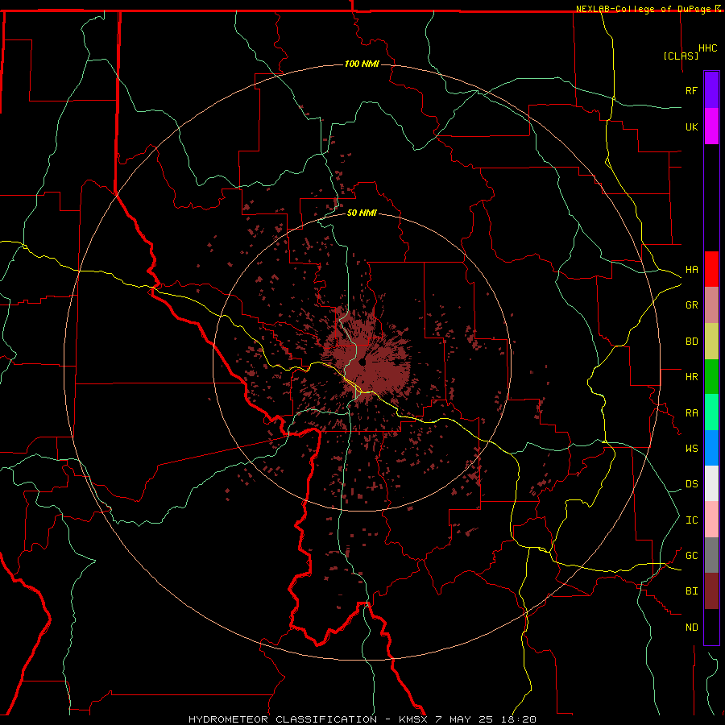Select the BD yellow legend swatch
The width and height of the screenshot is (725, 725).
click(x=711, y=342)
